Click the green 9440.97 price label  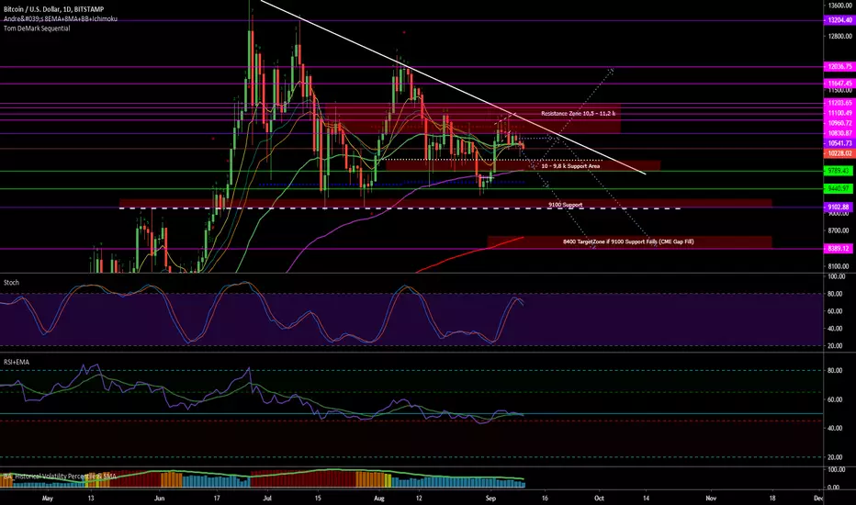pyautogui.click(x=838, y=188)
